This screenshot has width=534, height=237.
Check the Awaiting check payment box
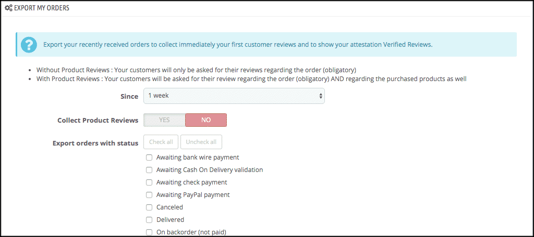149,182
